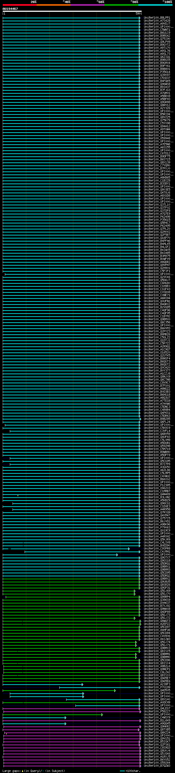
Task: Open UniRef100_A2IBF3 hit
Action: coord(157,684)
